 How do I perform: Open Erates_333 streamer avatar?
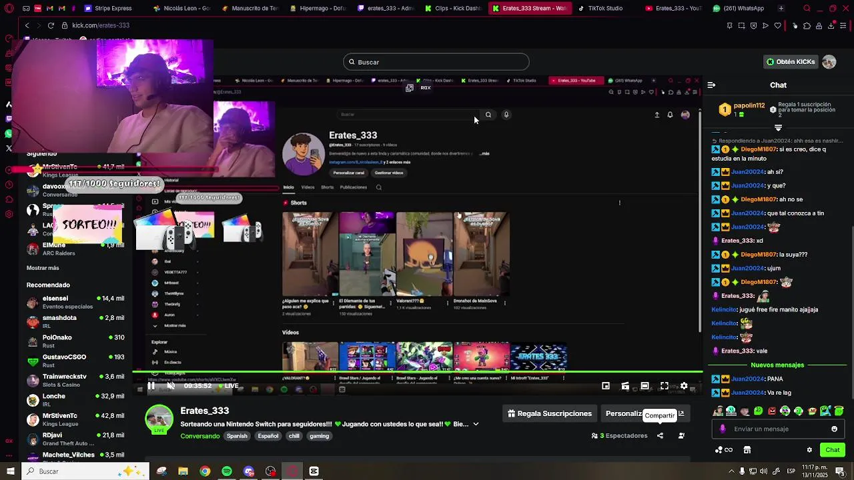pos(159,419)
